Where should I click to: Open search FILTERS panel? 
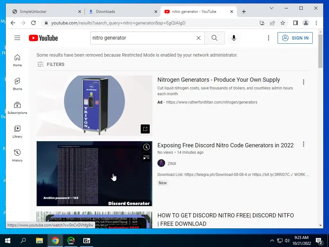click(51, 64)
